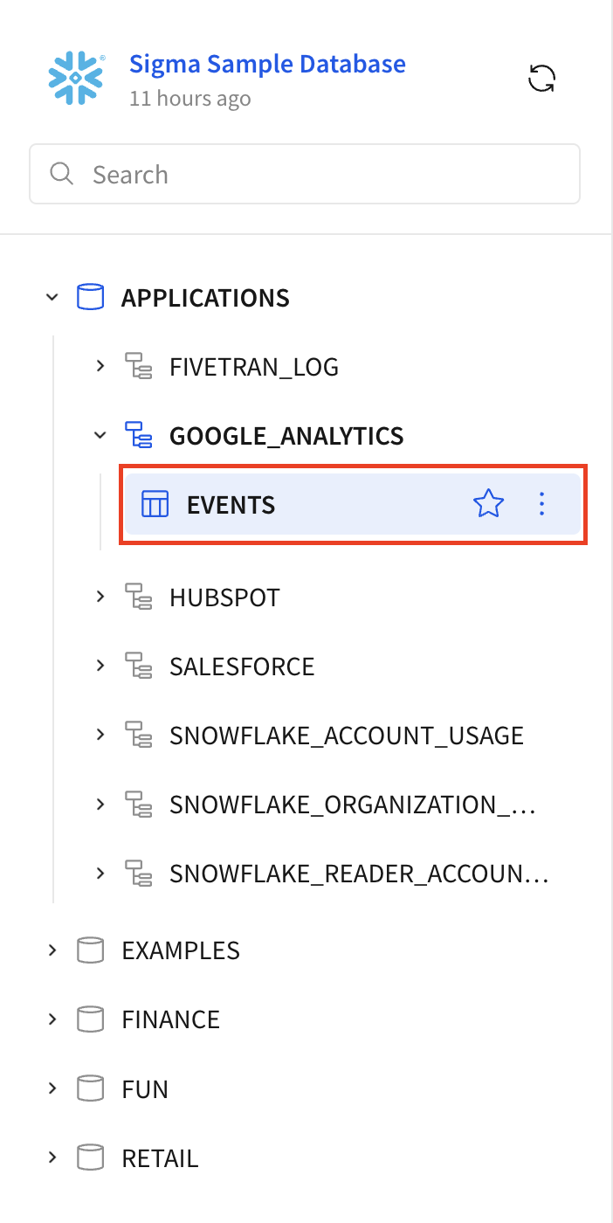Star the EVENTS table as favorite
Screen dimensions: 613x1223
point(488,504)
